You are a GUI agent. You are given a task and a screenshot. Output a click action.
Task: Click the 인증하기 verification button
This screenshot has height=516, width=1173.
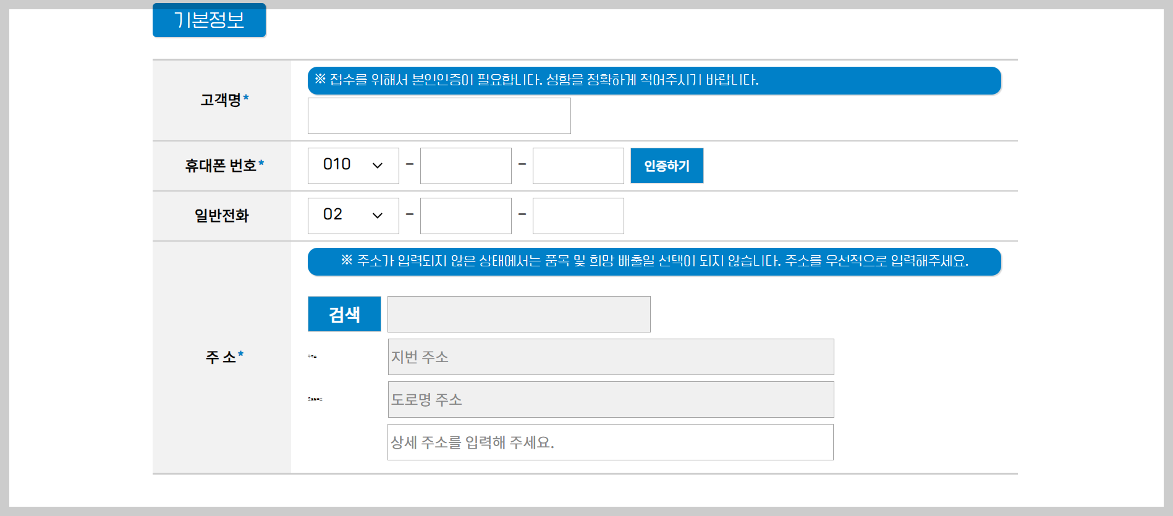[x=666, y=165]
